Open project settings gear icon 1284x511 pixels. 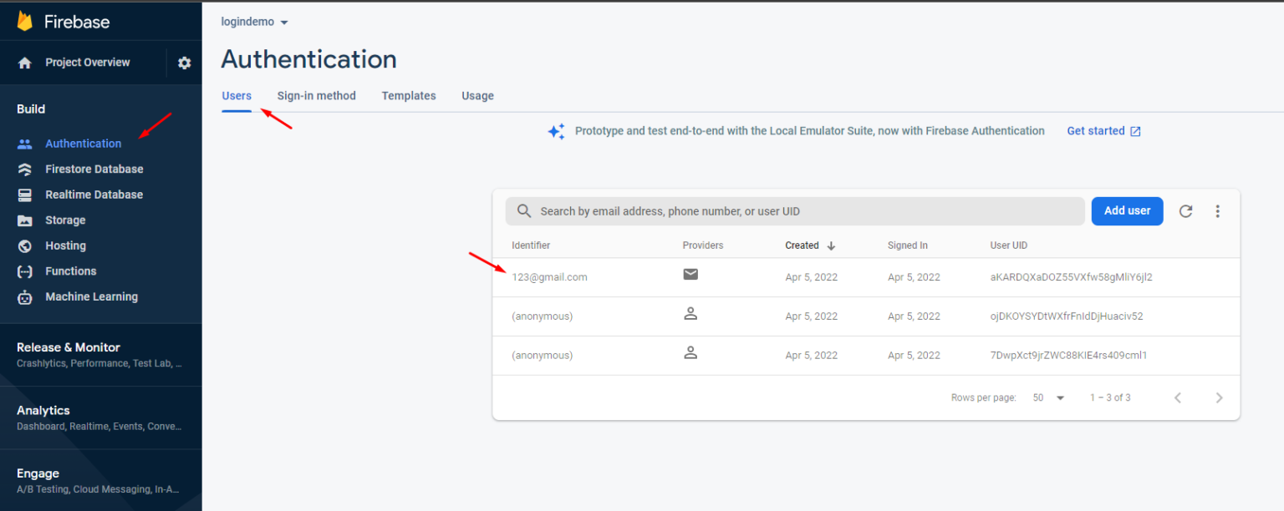[x=185, y=63]
